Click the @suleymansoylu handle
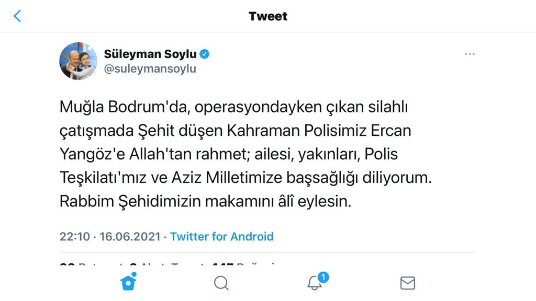 [x=151, y=68]
